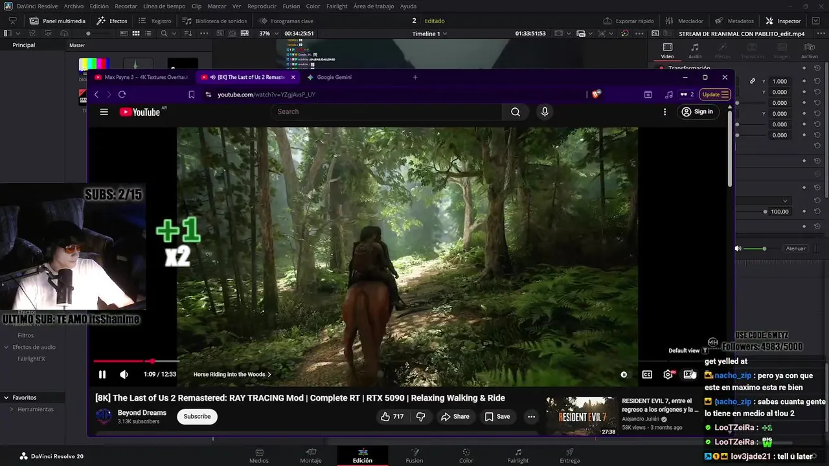Expand Efectos de audio tree item
The image size is (829, 466).
coord(6,347)
